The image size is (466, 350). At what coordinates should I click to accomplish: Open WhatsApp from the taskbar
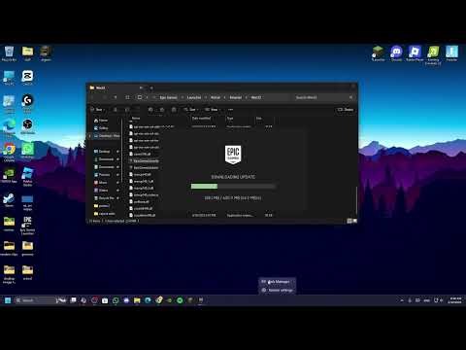point(116,300)
